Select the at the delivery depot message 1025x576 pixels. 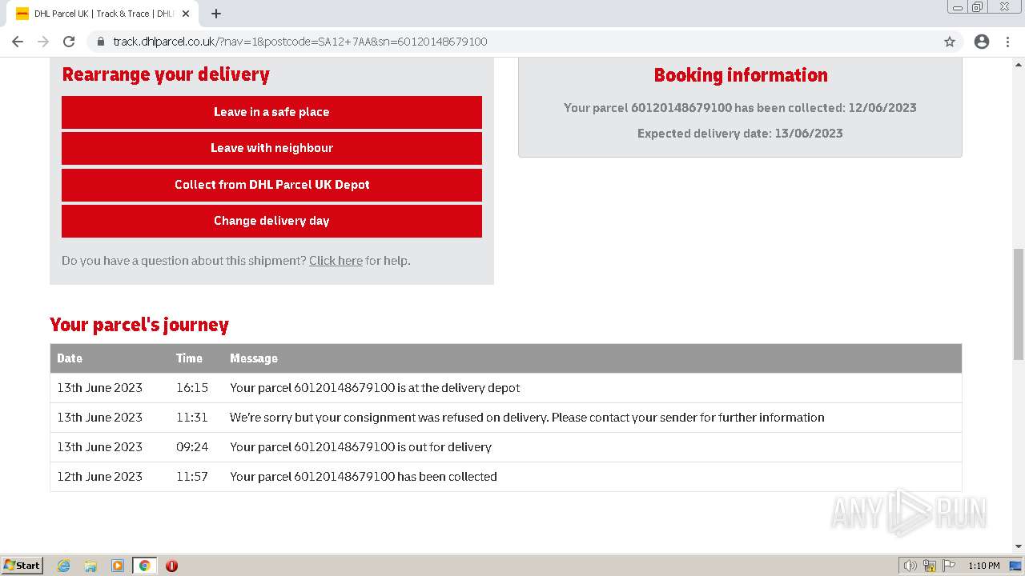[x=375, y=388]
